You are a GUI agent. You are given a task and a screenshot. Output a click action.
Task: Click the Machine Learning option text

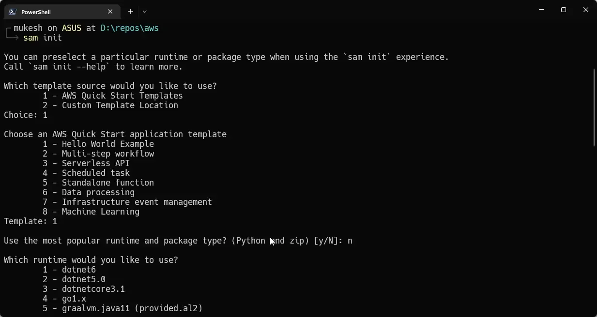[100, 211]
